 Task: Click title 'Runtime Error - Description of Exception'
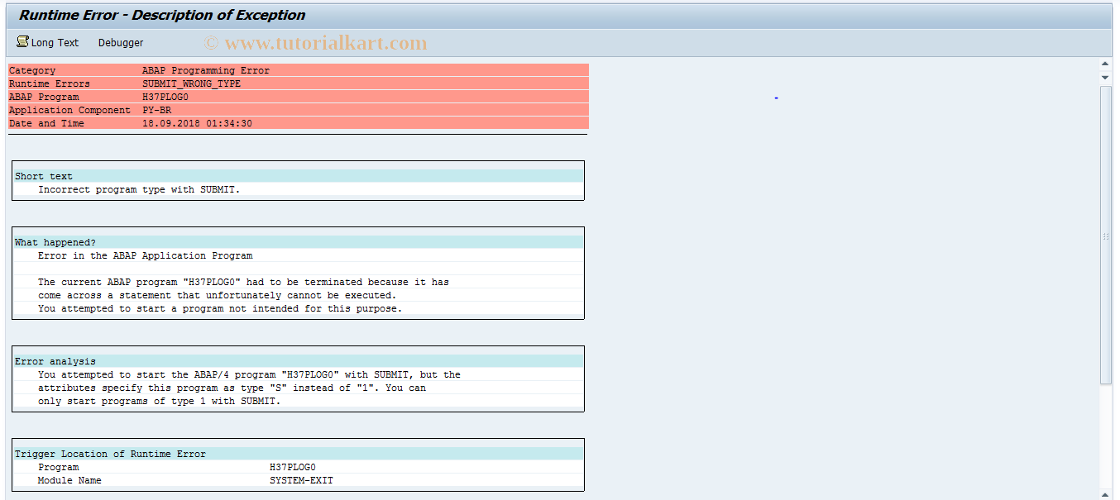162,15
